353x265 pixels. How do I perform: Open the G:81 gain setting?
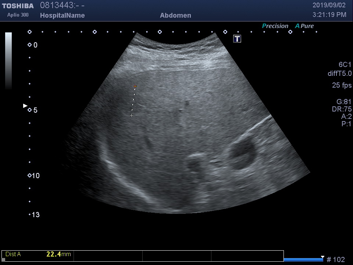click(344, 102)
